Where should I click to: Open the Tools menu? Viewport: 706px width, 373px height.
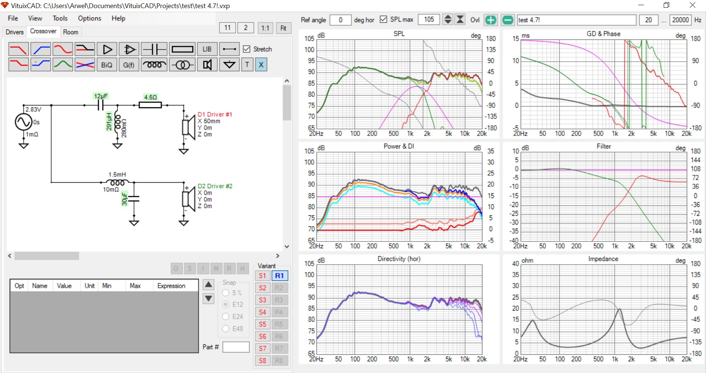60,18
